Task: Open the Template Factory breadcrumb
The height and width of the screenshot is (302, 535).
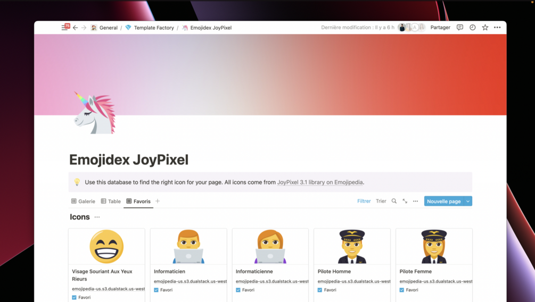Action: coord(150,28)
